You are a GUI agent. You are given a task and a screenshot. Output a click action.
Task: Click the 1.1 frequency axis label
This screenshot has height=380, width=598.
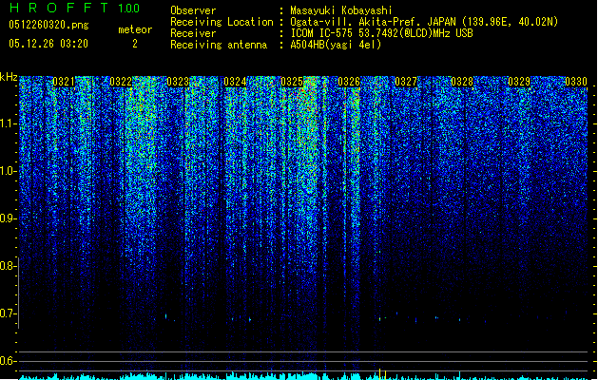tap(9, 123)
